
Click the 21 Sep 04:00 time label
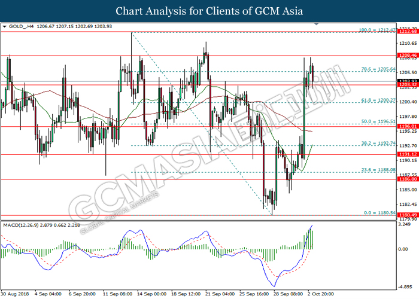(x=220, y=294)
